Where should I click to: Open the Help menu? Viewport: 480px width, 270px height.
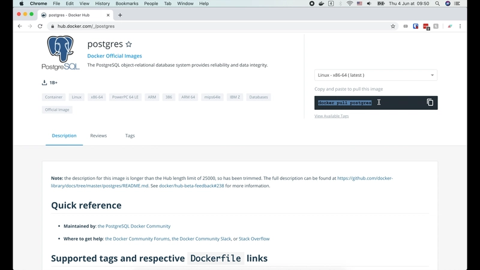tap(204, 4)
